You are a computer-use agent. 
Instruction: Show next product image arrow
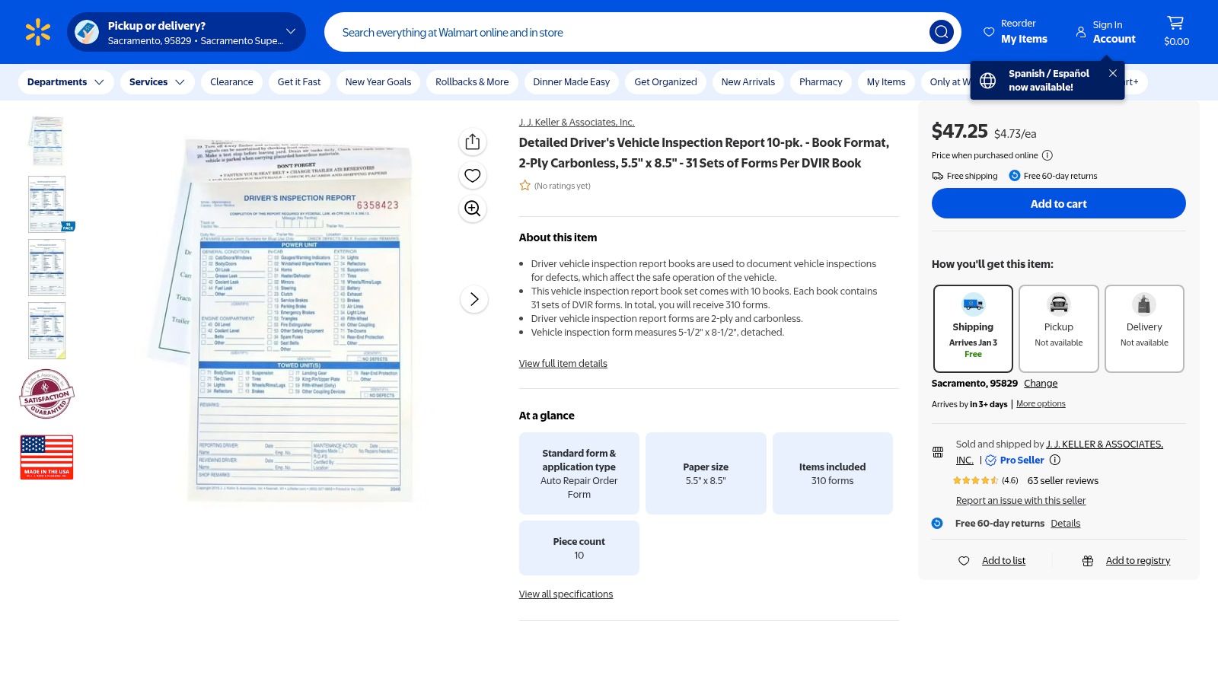pyautogui.click(x=474, y=299)
